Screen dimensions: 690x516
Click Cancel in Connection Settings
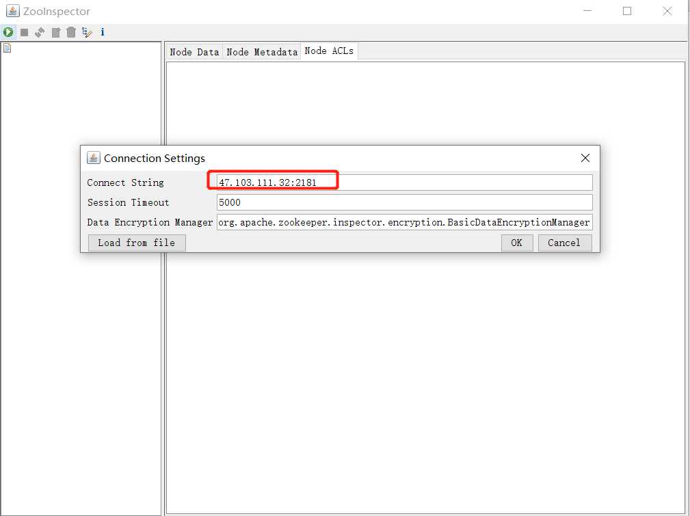pyautogui.click(x=565, y=243)
